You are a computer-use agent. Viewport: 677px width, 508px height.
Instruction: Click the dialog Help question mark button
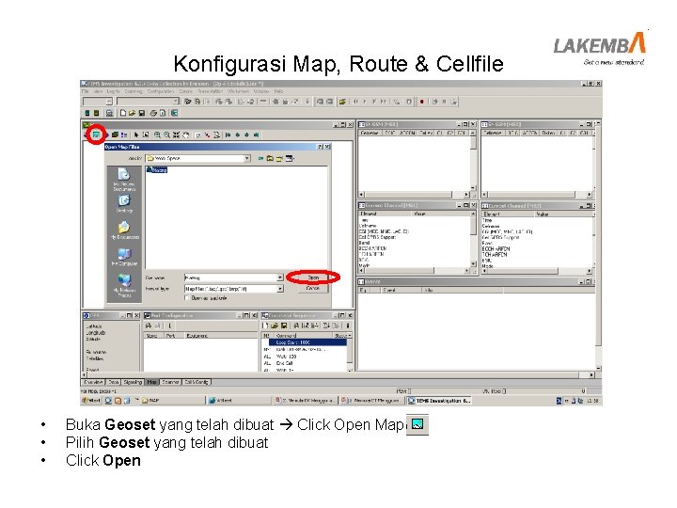pos(320,147)
